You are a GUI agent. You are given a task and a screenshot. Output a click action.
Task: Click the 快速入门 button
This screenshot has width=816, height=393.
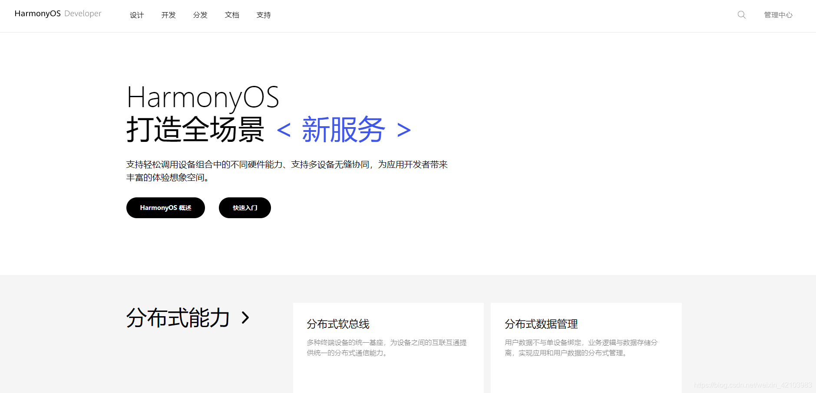tap(244, 208)
